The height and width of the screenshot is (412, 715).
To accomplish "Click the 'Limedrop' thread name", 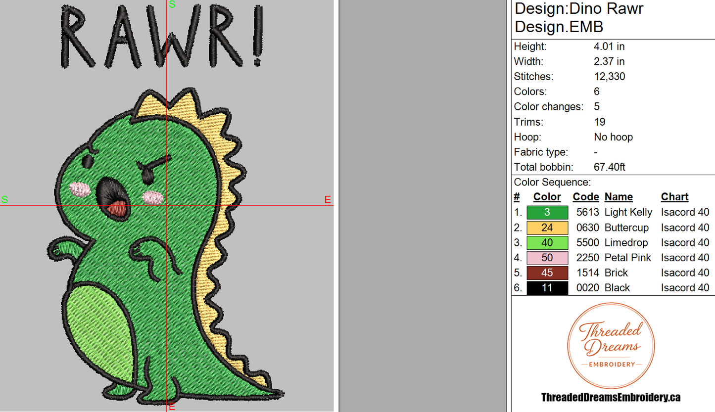I will pos(626,242).
